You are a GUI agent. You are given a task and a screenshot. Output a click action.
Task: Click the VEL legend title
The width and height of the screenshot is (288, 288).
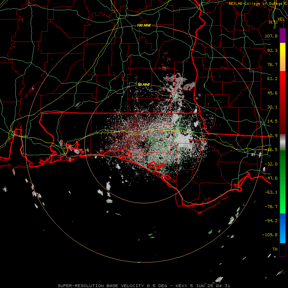pos(281,19)
